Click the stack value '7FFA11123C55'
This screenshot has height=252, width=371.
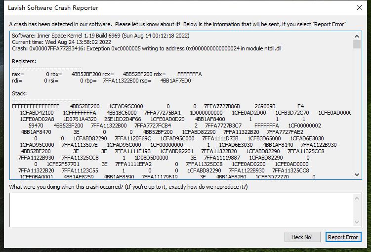[x=80, y=170]
